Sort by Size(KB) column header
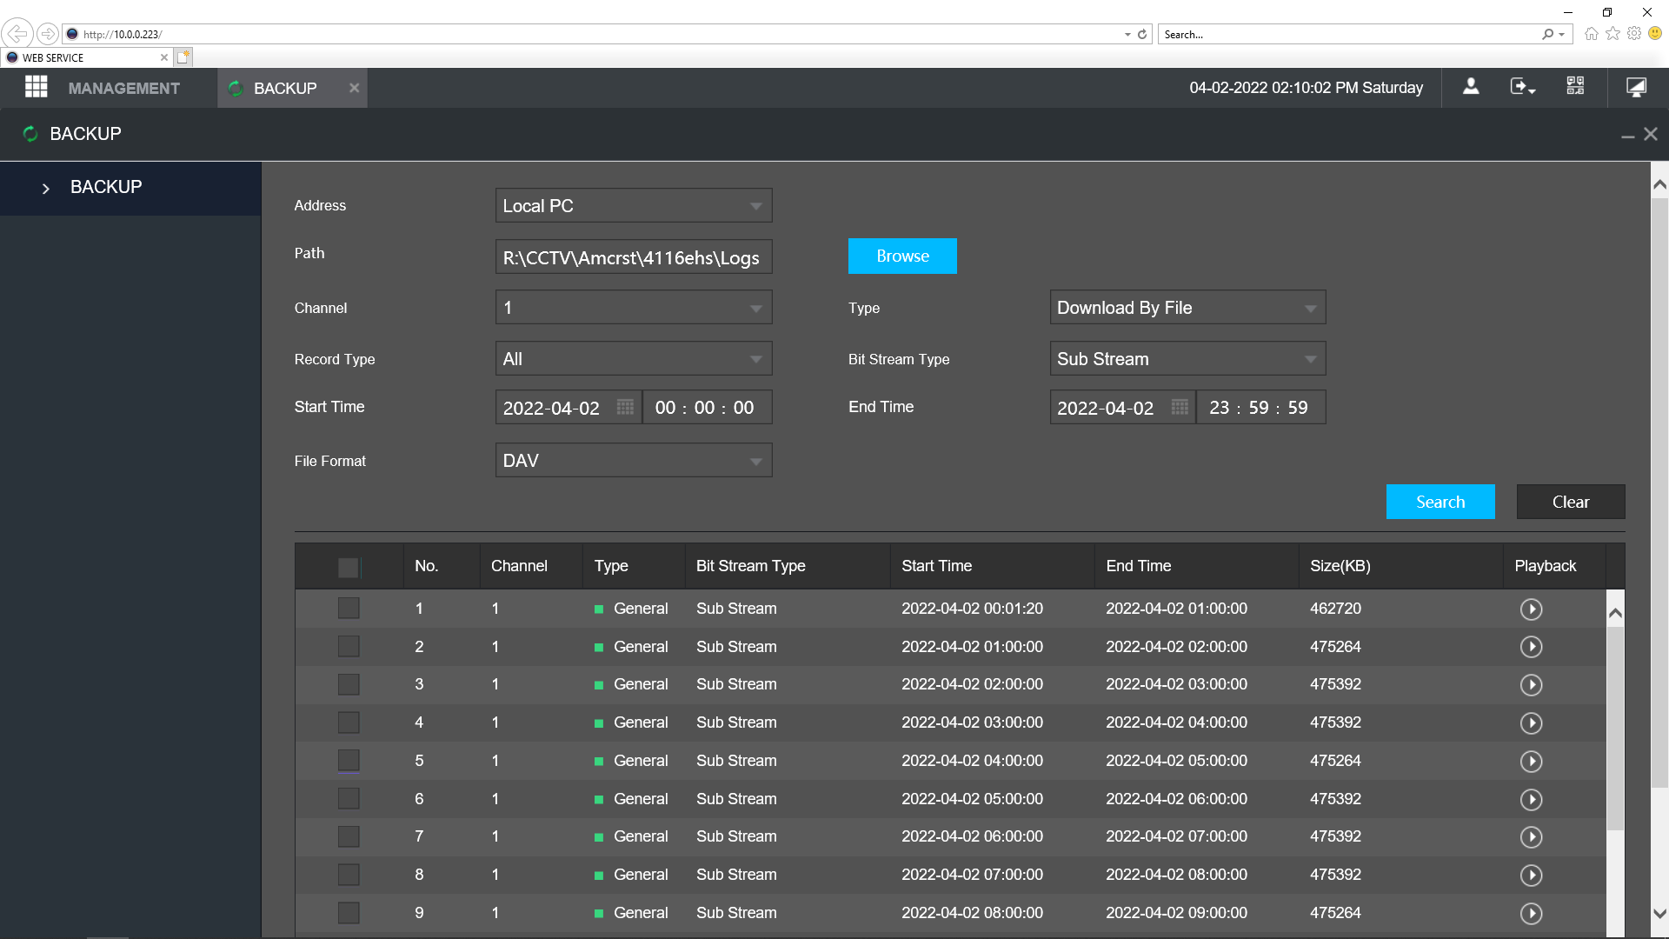Image resolution: width=1669 pixels, height=939 pixels. 1400,566
